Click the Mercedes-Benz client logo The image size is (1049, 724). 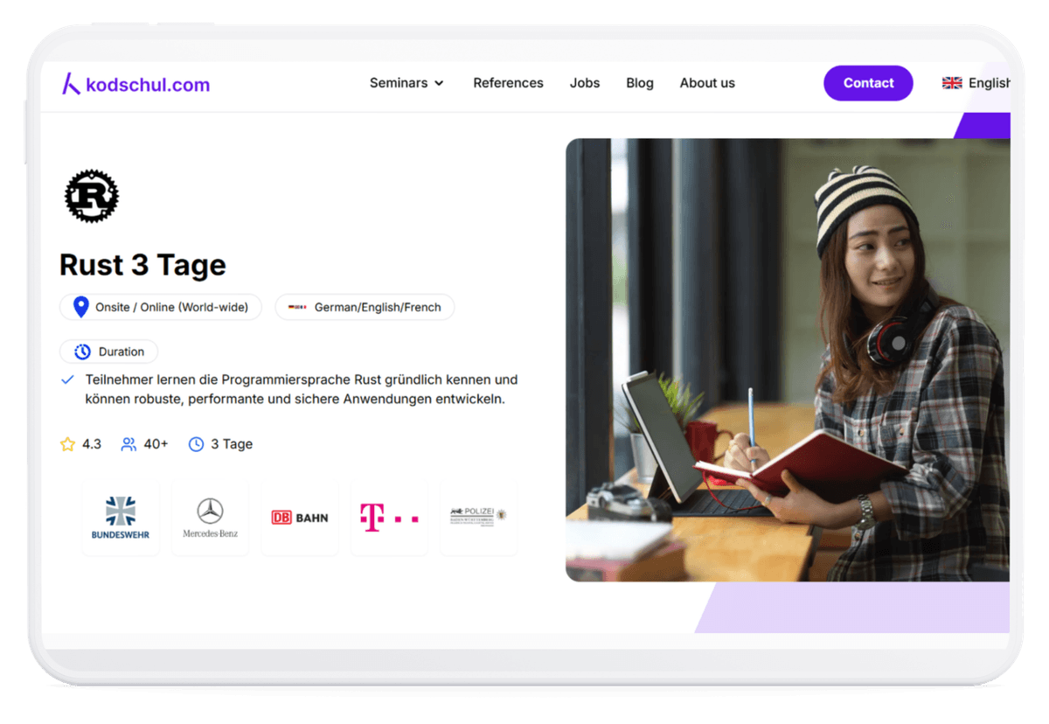pos(210,516)
